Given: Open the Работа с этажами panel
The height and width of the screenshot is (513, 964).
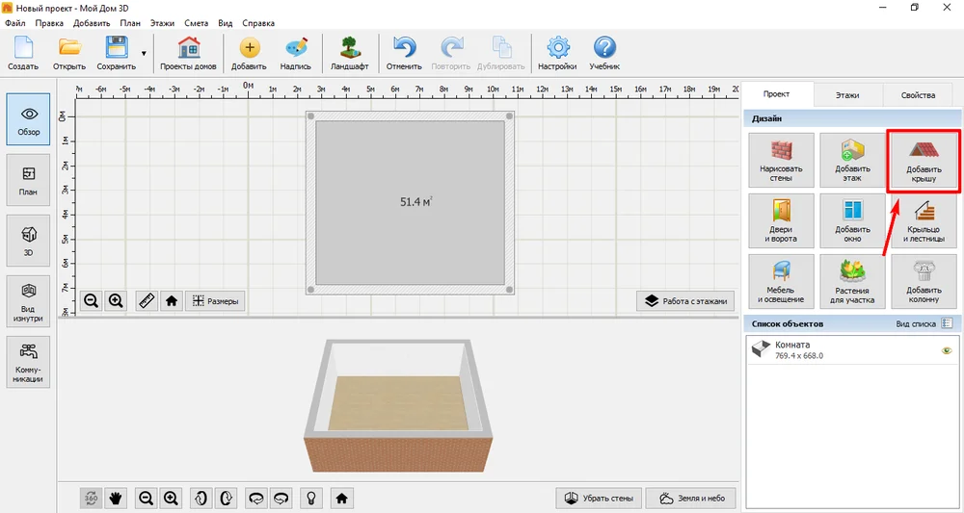Looking at the screenshot, I should [685, 300].
